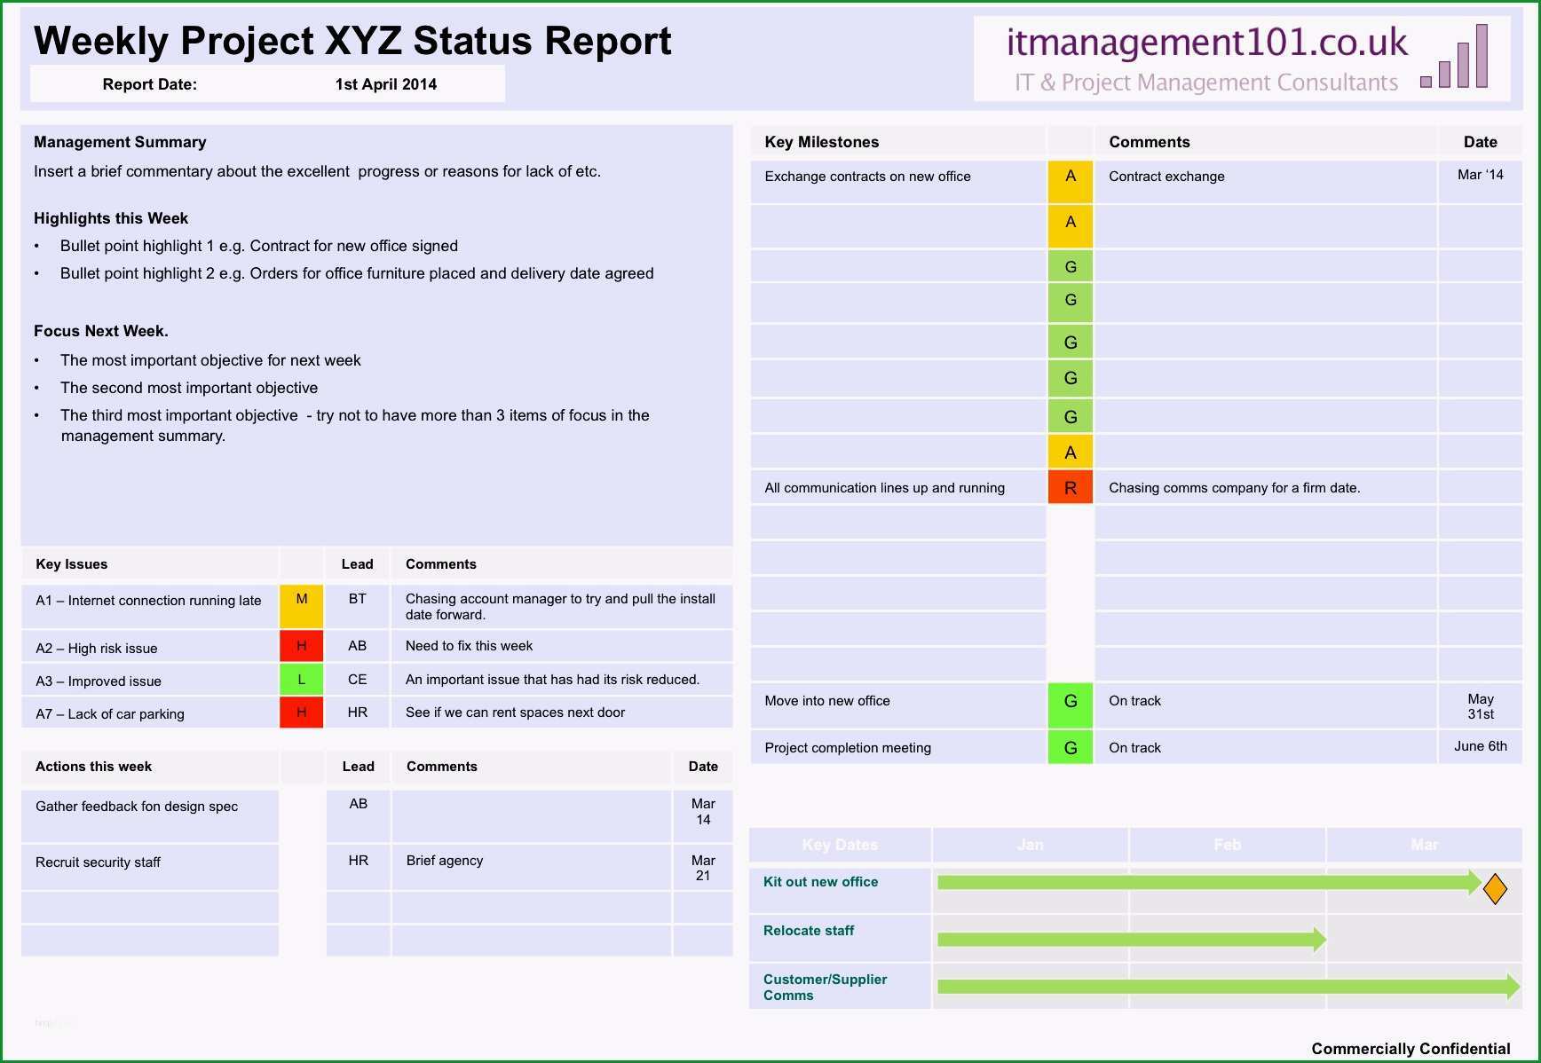Click Chasing comms company for a firm date

(1234, 488)
